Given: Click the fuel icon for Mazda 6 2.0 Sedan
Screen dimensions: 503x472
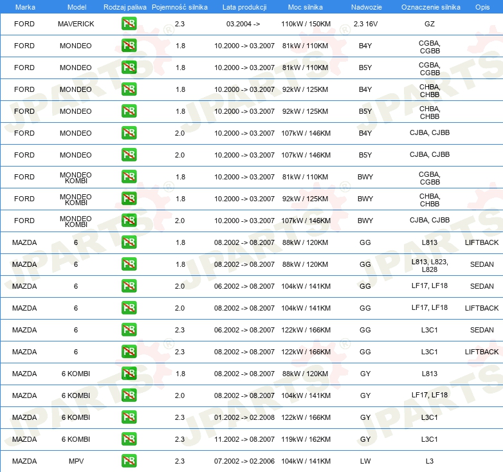Looking at the screenshot, I should click(129, 286).
